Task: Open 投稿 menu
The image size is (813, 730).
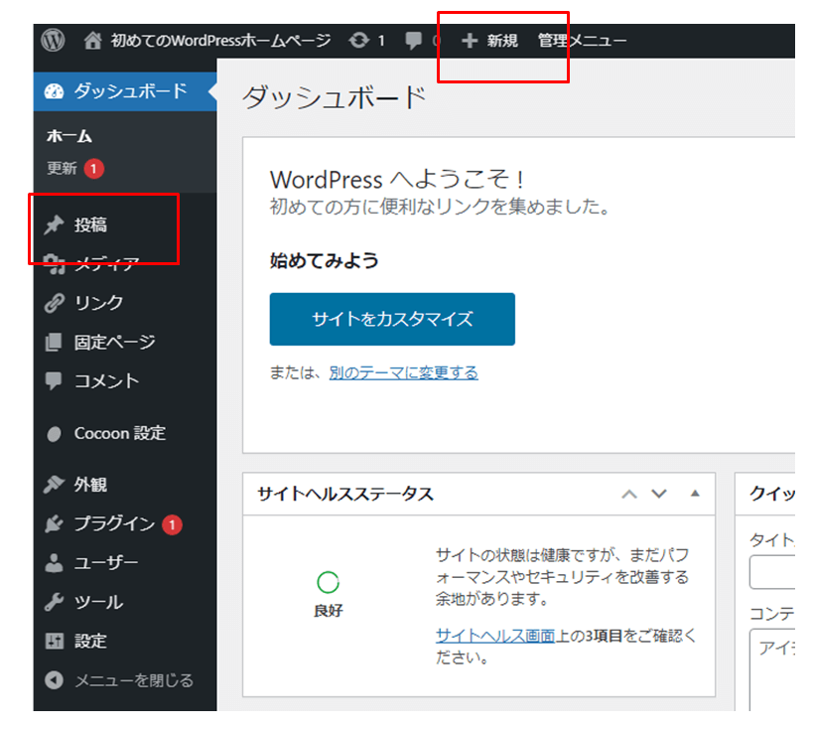Action: tap(90, 224)
